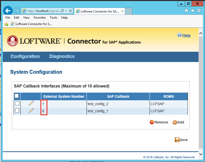Open the address bar dropdown arrow
Screen dimensions: 205x162
[66, 11]
